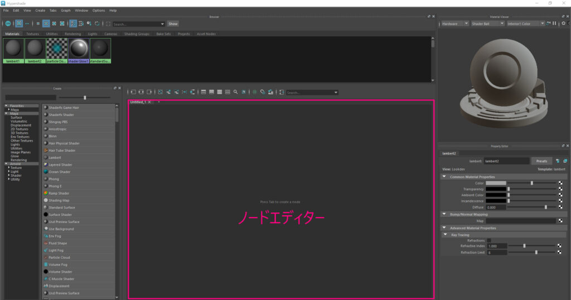Pause the Material Viewer rendering
Image resolution: width=571 pixels, height=300 pixels.
pyautogui.click(x=555, y=23)
